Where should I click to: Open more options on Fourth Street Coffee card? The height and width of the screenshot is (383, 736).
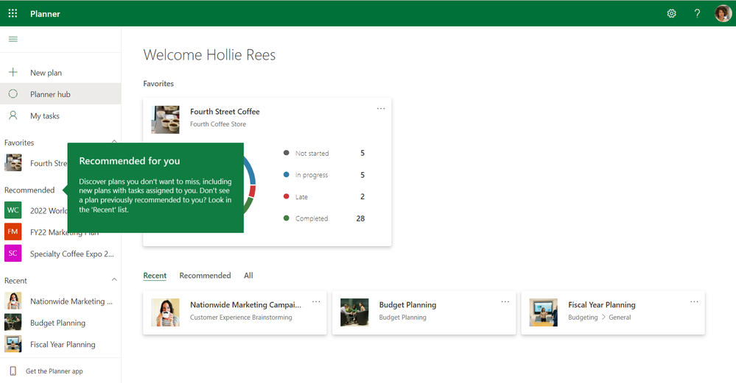(381, 109)
